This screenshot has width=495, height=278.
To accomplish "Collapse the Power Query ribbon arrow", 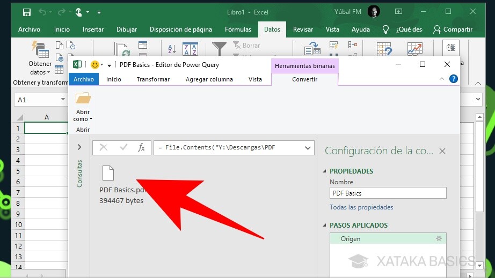I will pyautogui.click(x=442, y=79).
